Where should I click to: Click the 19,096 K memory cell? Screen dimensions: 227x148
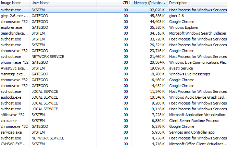(x=157, y=68)
